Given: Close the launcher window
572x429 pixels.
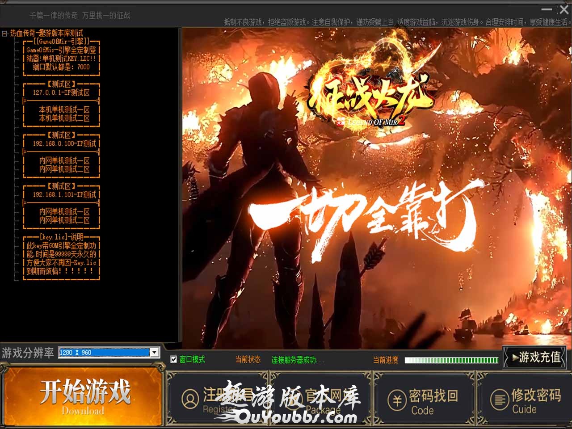Looking at the screenshot, I should [564, 9].
